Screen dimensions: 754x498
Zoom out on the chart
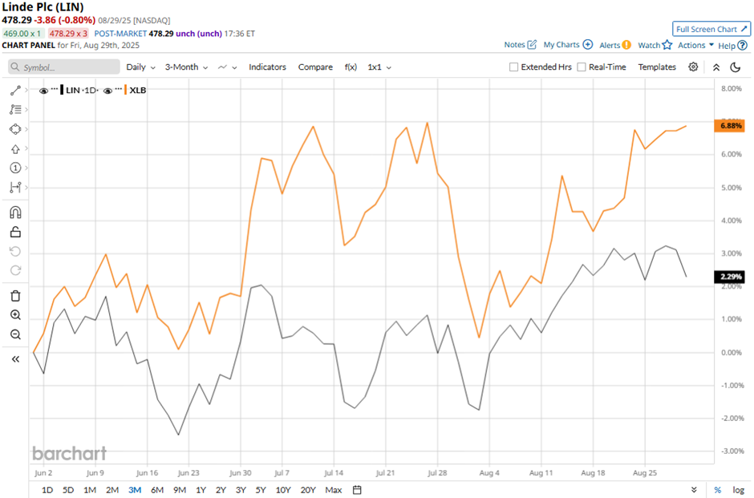pos(15,334)
